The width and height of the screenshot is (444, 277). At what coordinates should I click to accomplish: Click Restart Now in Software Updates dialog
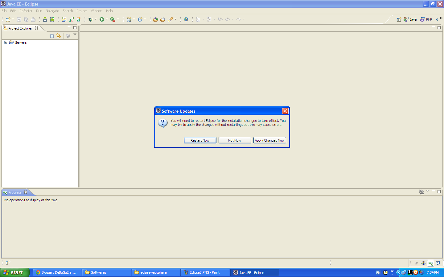[200, 140]
